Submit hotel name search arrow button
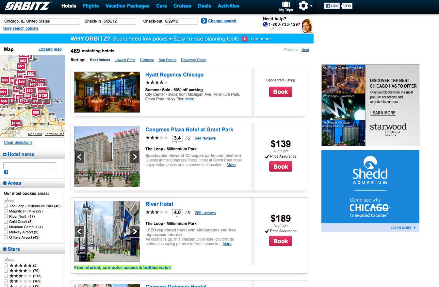The height and width of the screenshot is (287, 439). pos(6,172)
